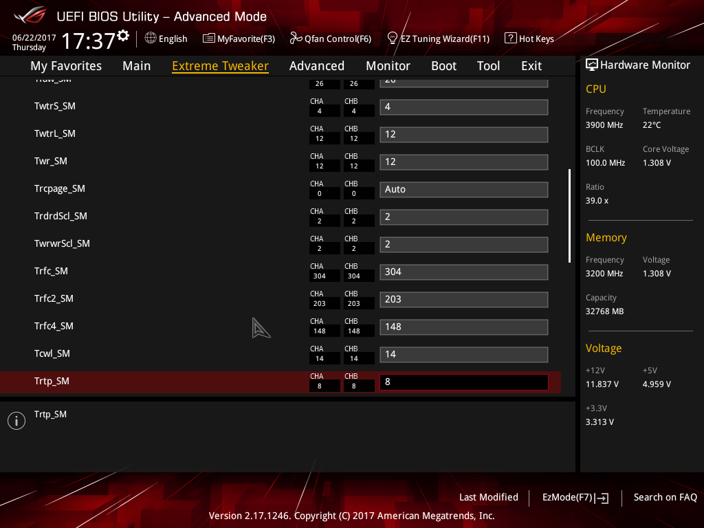Click the Hardware Monitor screen icon
This screenshot has width=704, height=528.
592,65
